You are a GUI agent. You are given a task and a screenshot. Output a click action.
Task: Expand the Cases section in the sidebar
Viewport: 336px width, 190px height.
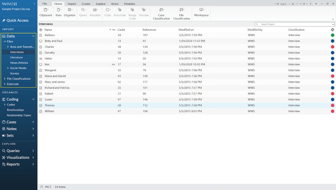pyautogui.click(x=34, y=122)
